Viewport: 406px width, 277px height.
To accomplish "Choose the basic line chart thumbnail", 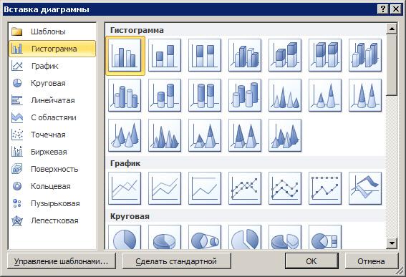I will pos(125,188).
